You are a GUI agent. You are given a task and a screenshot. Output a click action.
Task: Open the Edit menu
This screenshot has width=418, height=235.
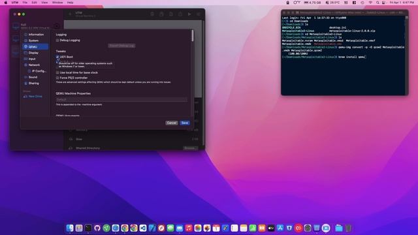point(34,3)
